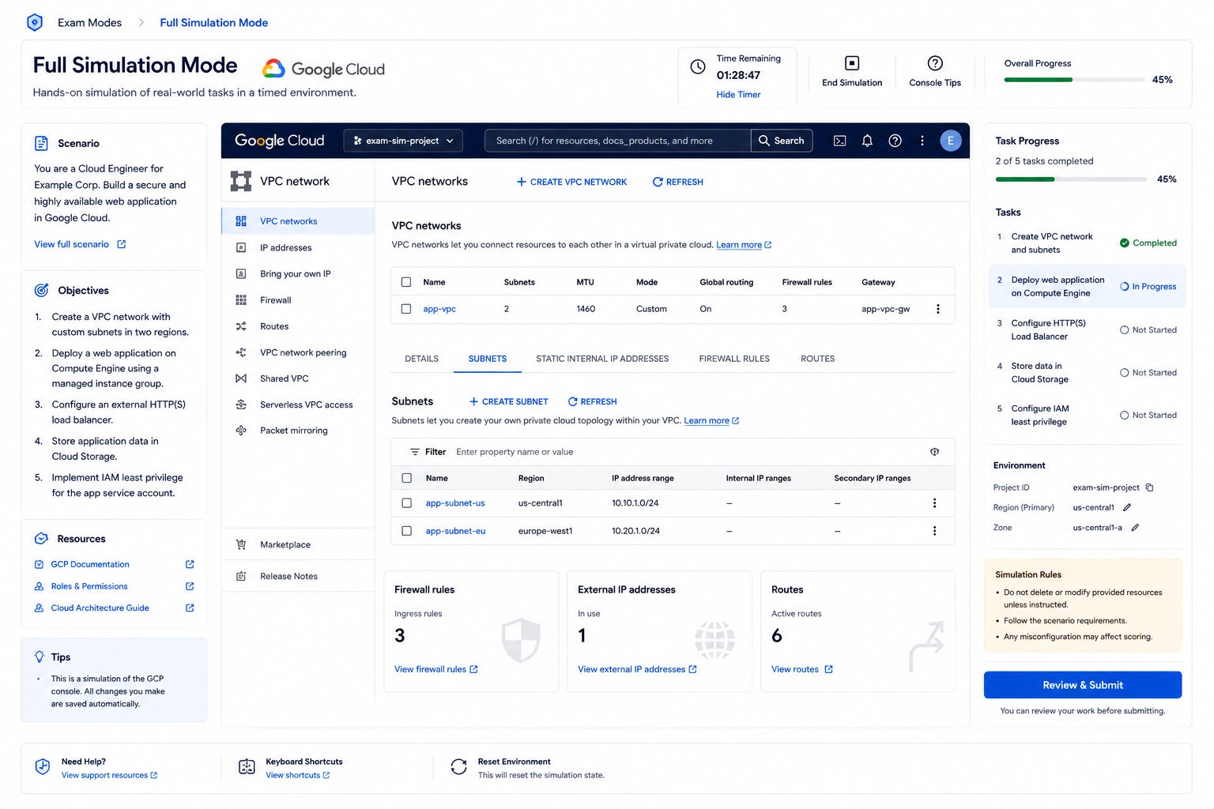Viewport: 1214px width, 809px height.
Task: Open Console Tips question icon
Action: (935, 63)
